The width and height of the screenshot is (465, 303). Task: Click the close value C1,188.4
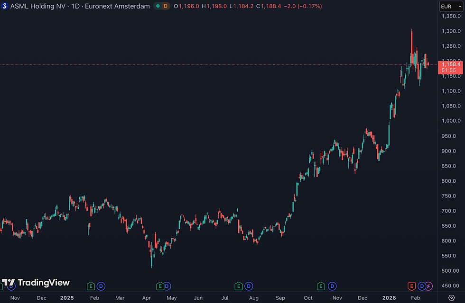tap(269, 6)
